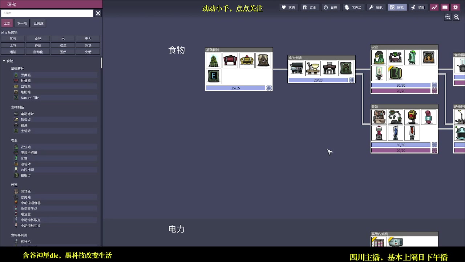Open the 状态 vitals menu
465x262 pixels.
[x=289, y=7]
